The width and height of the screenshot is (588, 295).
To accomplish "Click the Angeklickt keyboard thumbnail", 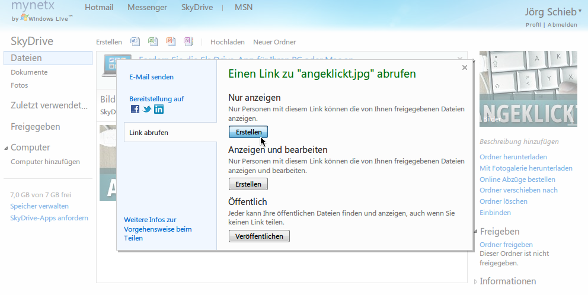I will click(528, 89).
